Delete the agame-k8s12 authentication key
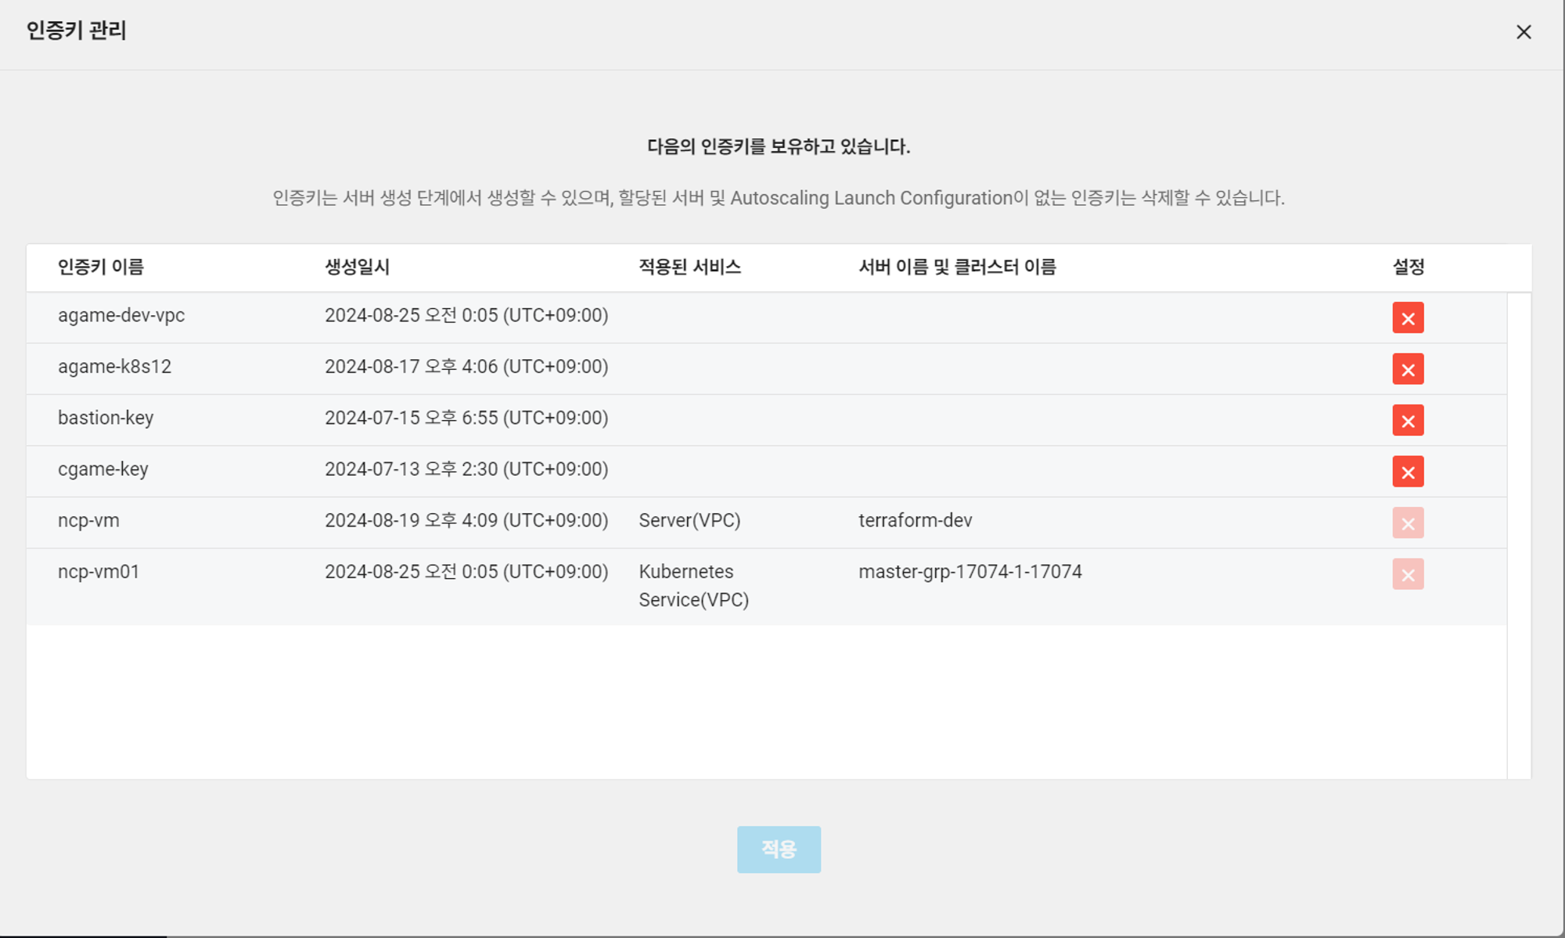Screen dimensions: 1565x938 [x=1407, y=369]
